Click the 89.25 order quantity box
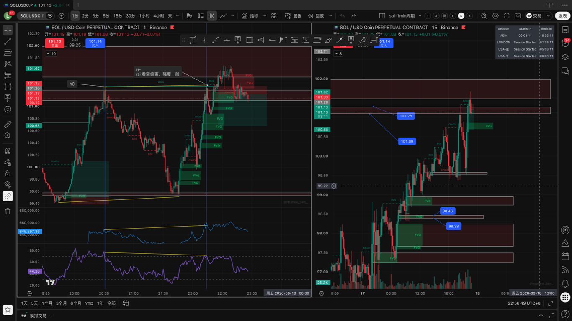Image resolution: width=572 pixels, height=321 pixels. 75,45
